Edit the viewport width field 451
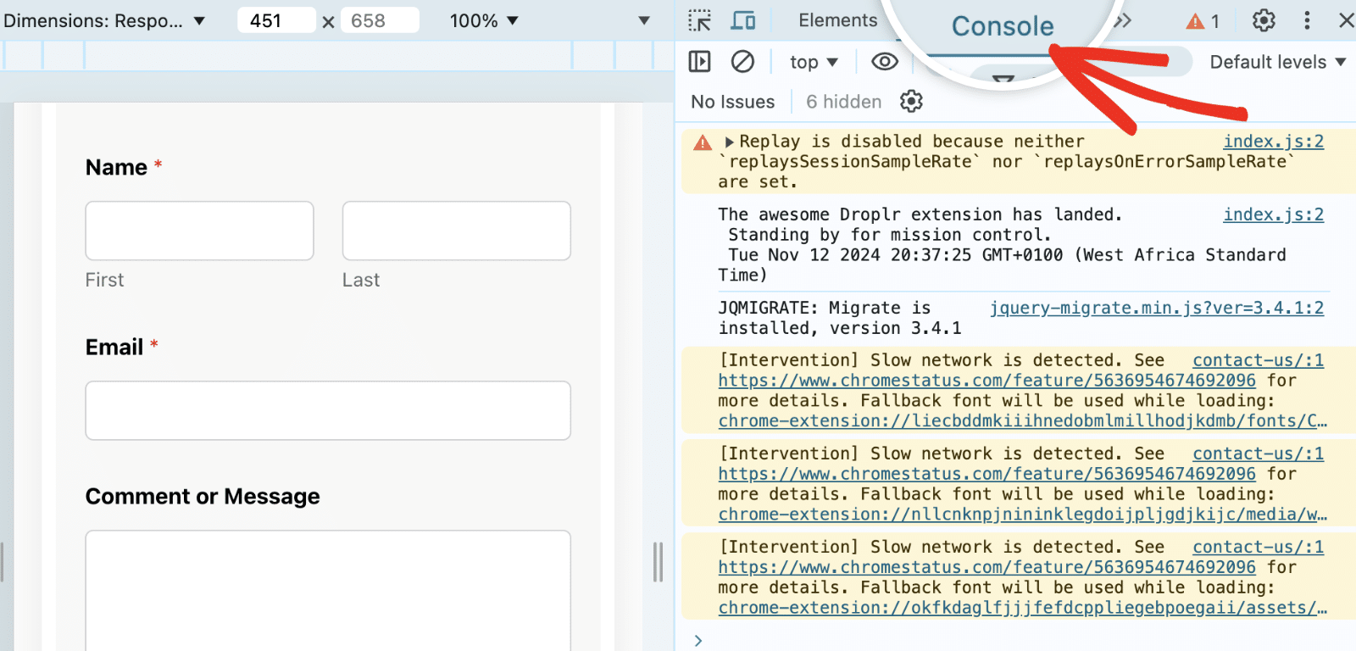Viewport: 1356px width, 651px height. tap(276, 20)
